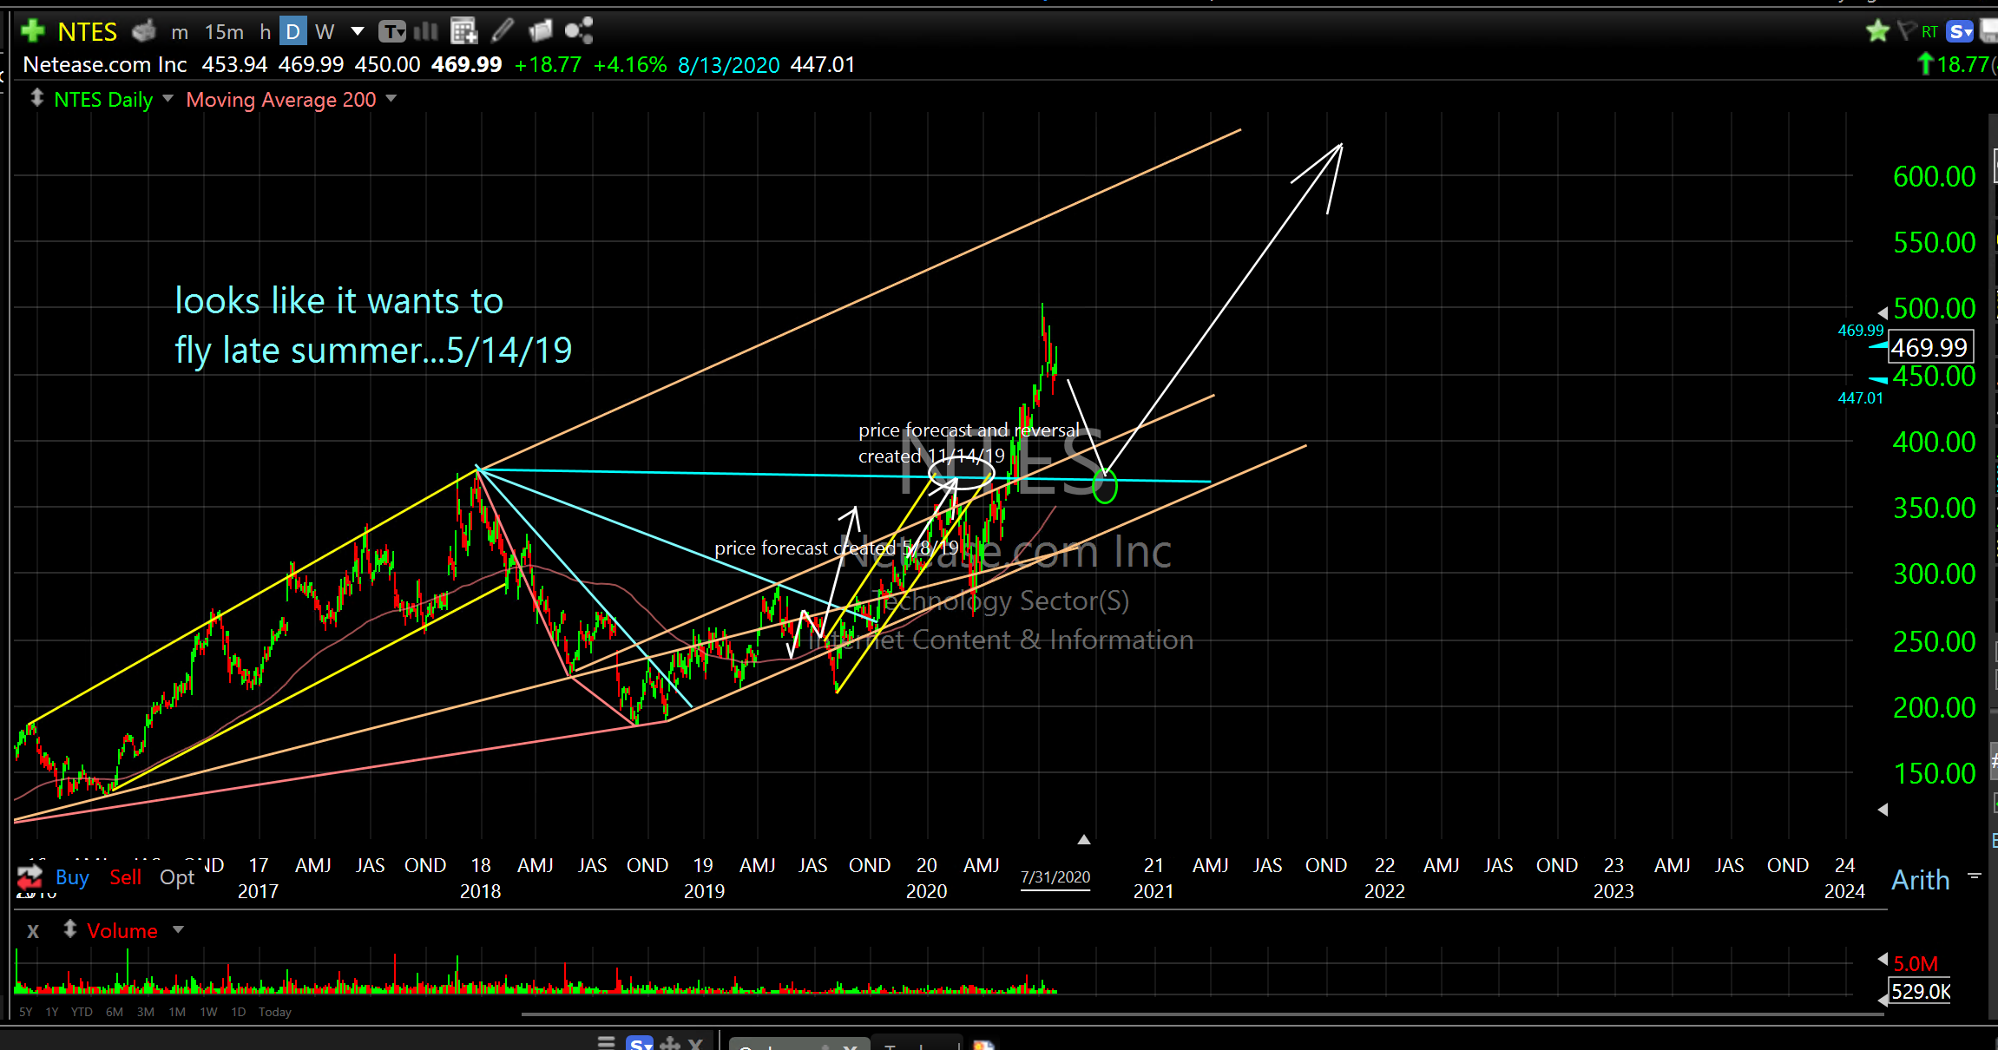
Task: Open the folder chart templates icon
Action: (x=540, y=32)
